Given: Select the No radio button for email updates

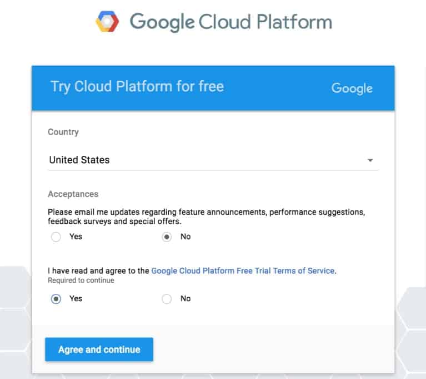Looking at the screenshot, I should point(167,237).
